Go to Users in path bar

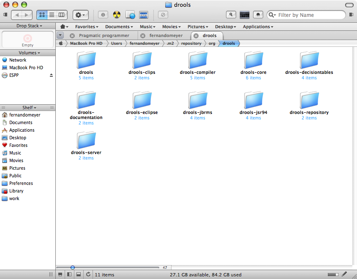coord(116,43)
